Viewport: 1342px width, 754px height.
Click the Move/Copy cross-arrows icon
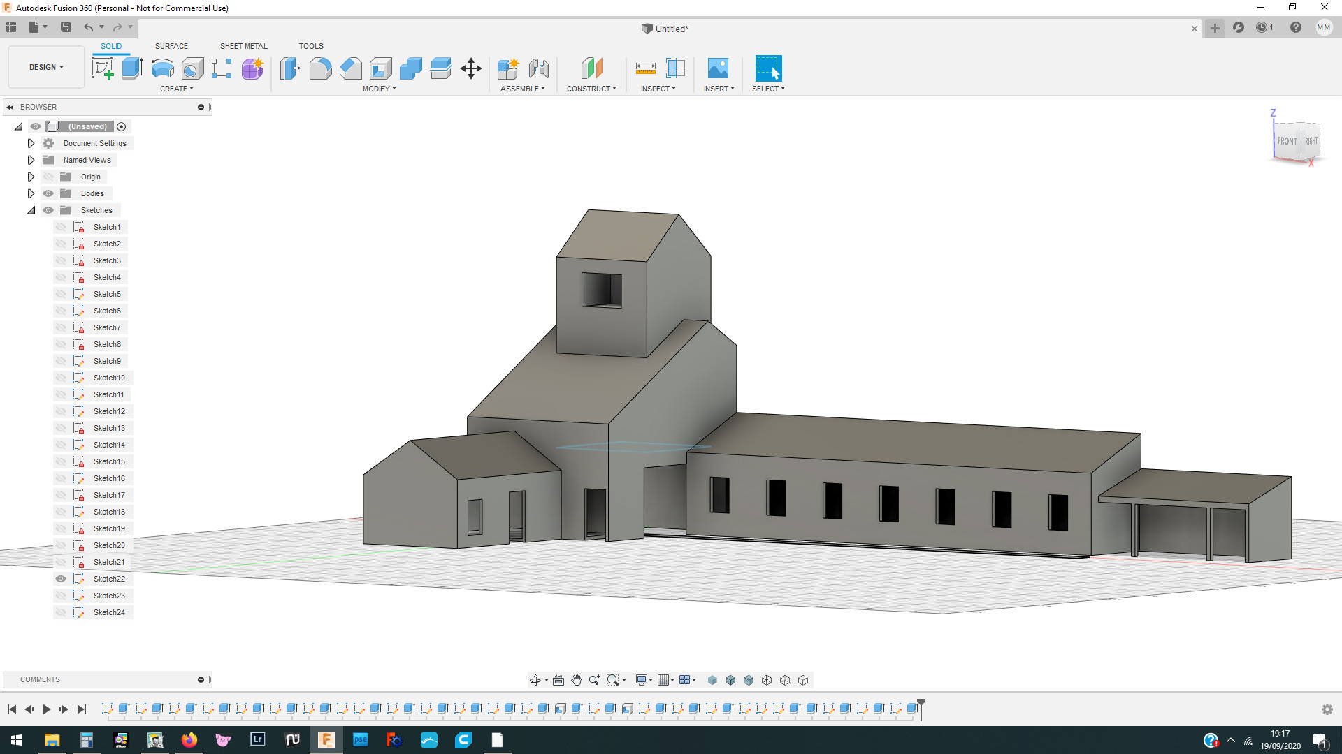click(471, 68)
